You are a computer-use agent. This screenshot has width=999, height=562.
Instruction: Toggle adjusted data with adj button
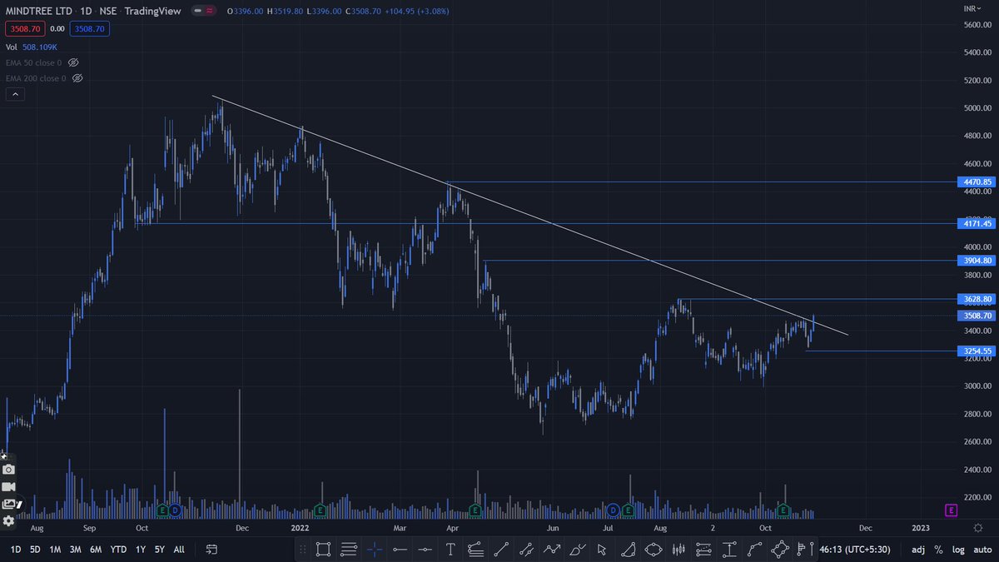917,550
